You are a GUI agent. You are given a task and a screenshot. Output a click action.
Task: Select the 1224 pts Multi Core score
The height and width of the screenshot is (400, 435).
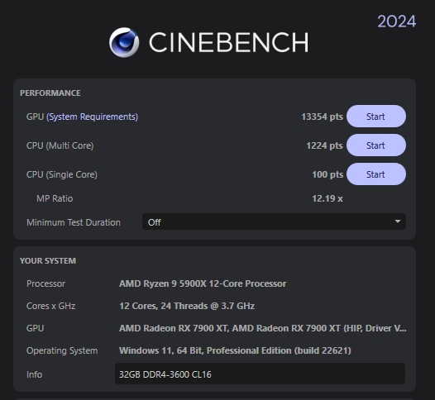pyautogui.click(x=324, y=145)
